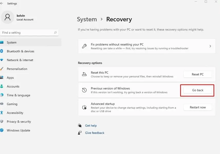Open Bluetooth & devices settings

[x=31, y=51]
